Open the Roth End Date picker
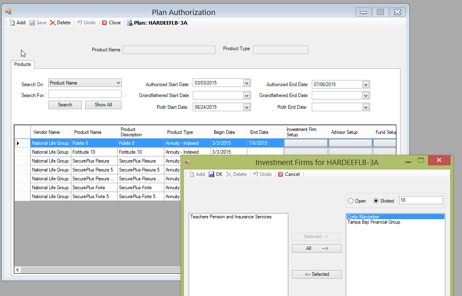 [366, 107]
